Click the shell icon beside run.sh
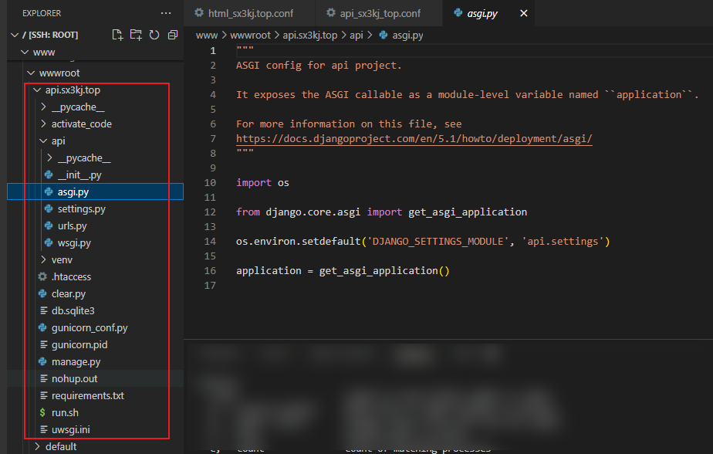Viewport: 713px width, 454px height. click(43, 412)
